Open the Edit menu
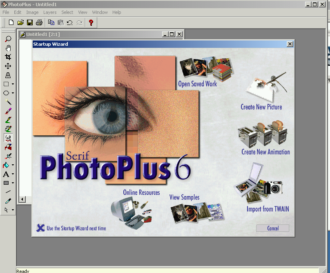Image resolution: width=330 pixels, height=273 pixels. click(18, 12)
